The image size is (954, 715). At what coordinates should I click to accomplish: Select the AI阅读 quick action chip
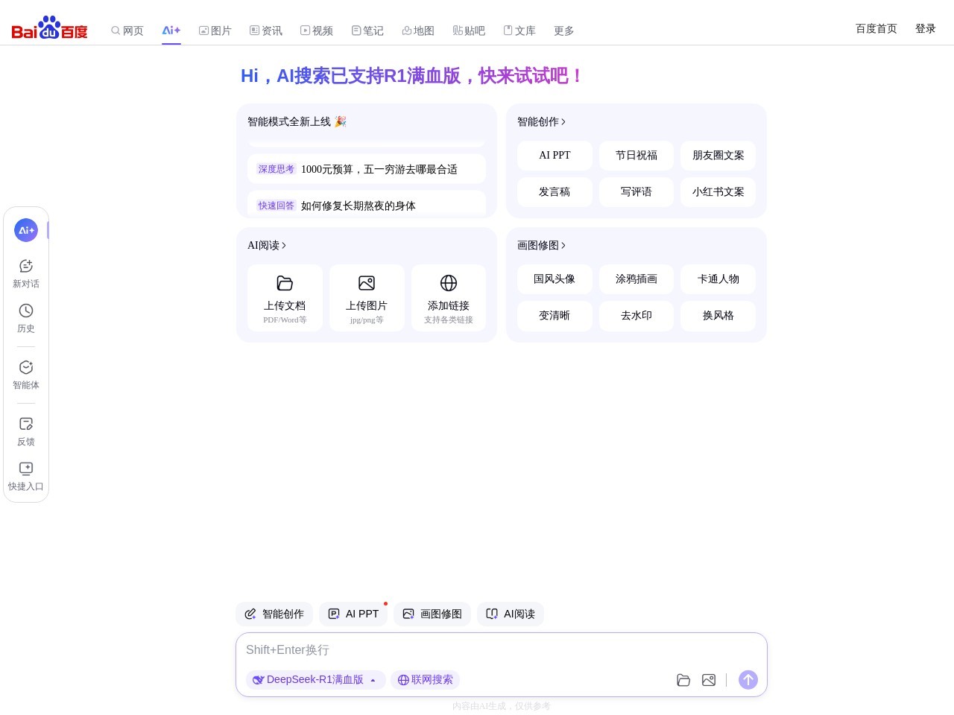(511, 614)
